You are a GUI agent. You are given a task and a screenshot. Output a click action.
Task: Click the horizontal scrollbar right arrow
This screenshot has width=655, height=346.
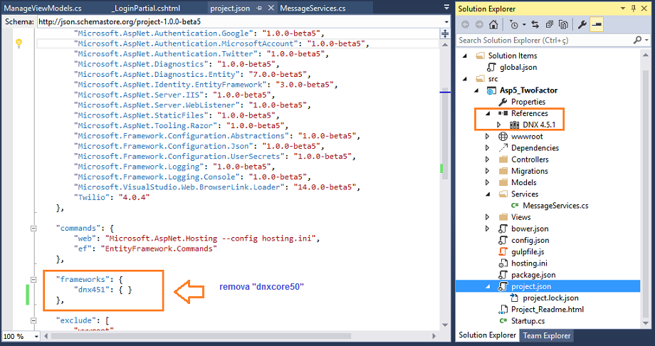(434, 336)
